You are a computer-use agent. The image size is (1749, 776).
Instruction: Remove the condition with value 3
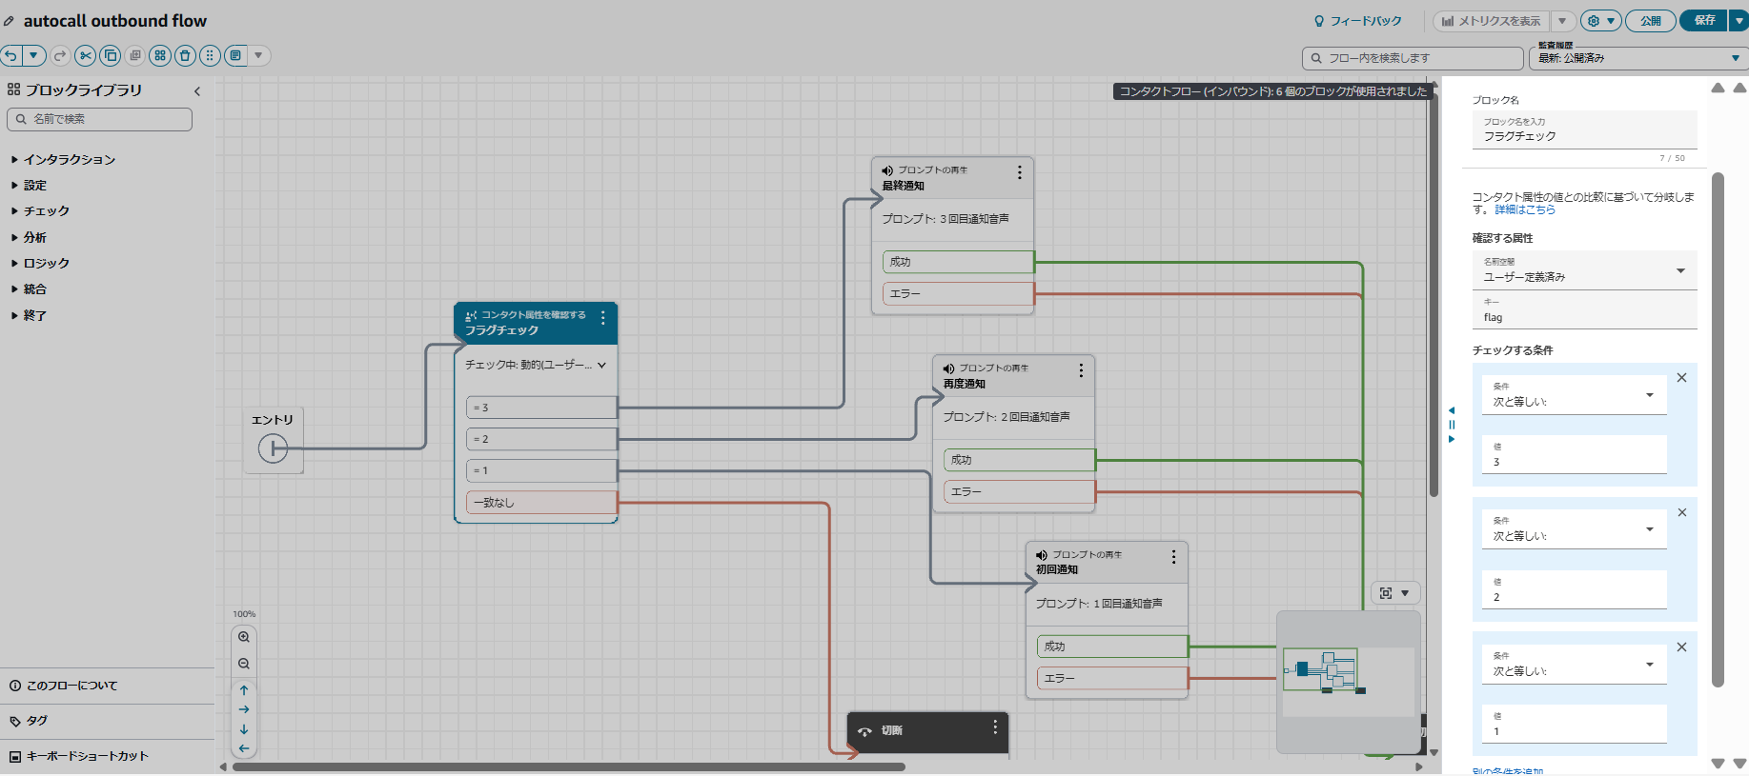click(1681, 378)
